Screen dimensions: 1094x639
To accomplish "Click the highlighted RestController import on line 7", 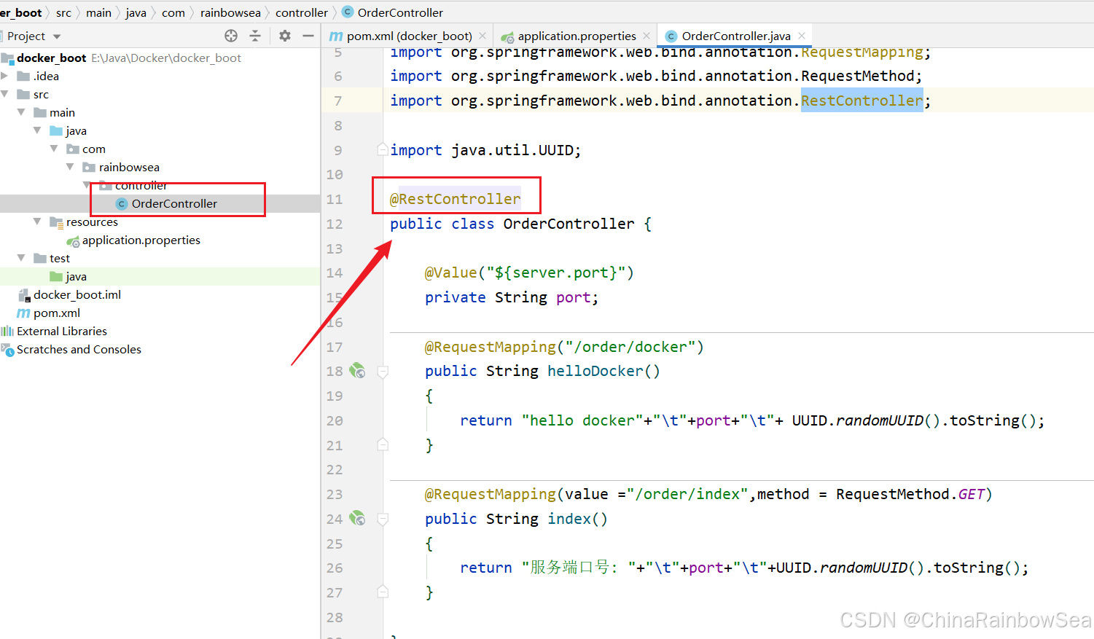I will pyautogui.click(x=862, y=101).
